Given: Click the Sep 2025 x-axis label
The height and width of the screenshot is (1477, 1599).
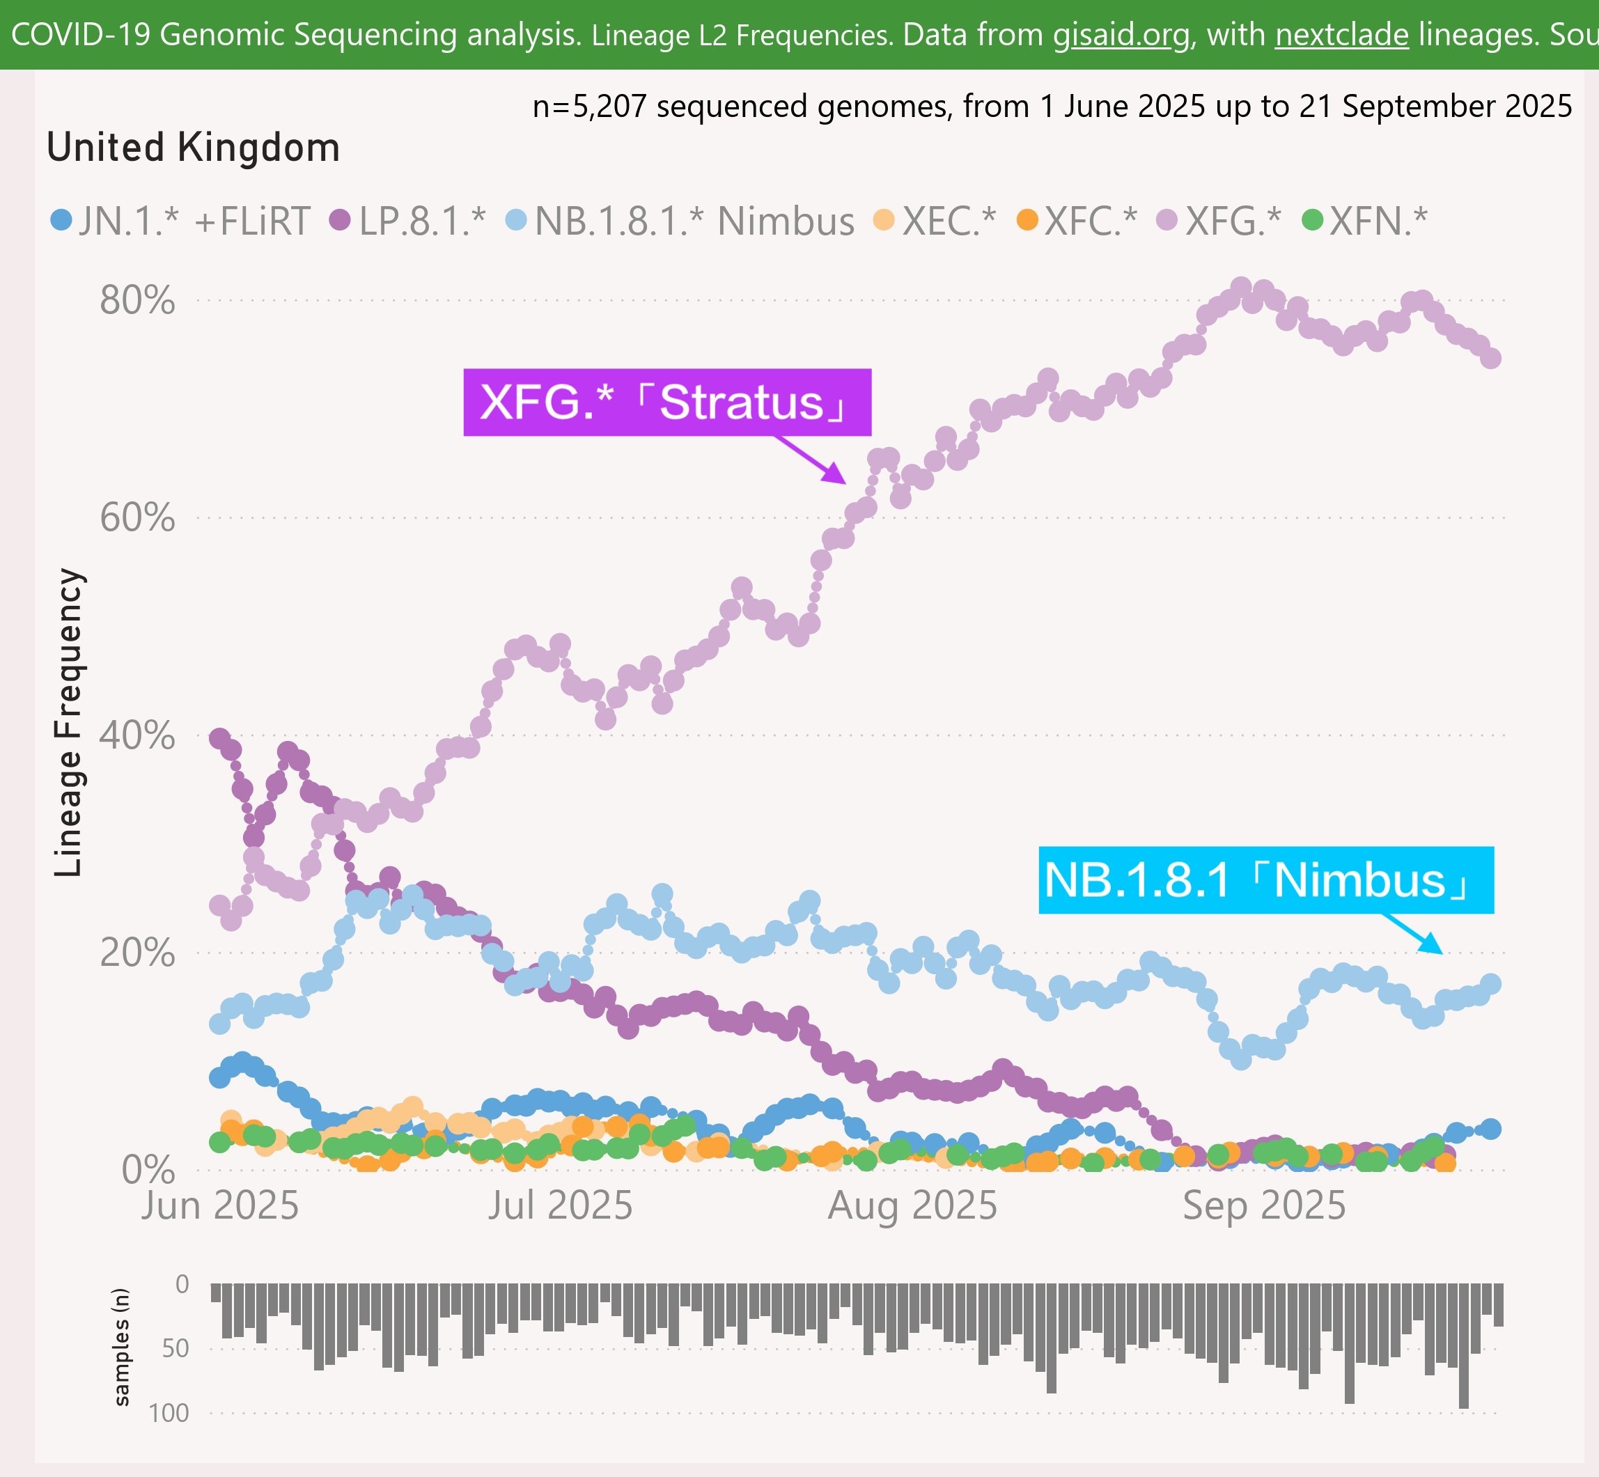Looking at the screenshot, I should [x=1263, y=1205].
